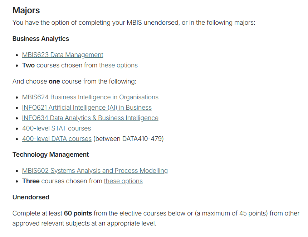This screenshot has width=308, height=237.
Task: Open MBIS624 Business Intelligence in Organisations link
Action: click(x=90, y=97)
